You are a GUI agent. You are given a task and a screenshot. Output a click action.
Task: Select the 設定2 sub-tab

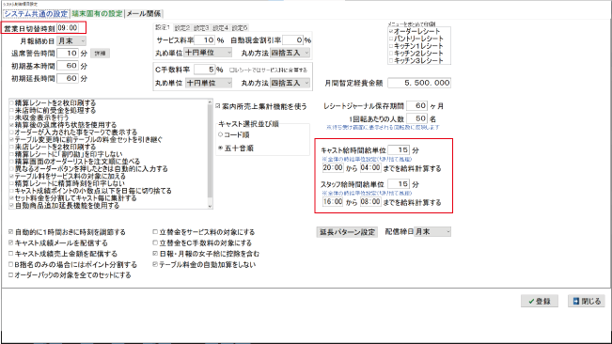(181, 28)
